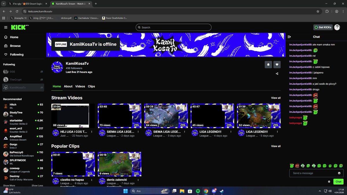Click the profile avatar in top right

pyautogui.click(x=337, y=27)
